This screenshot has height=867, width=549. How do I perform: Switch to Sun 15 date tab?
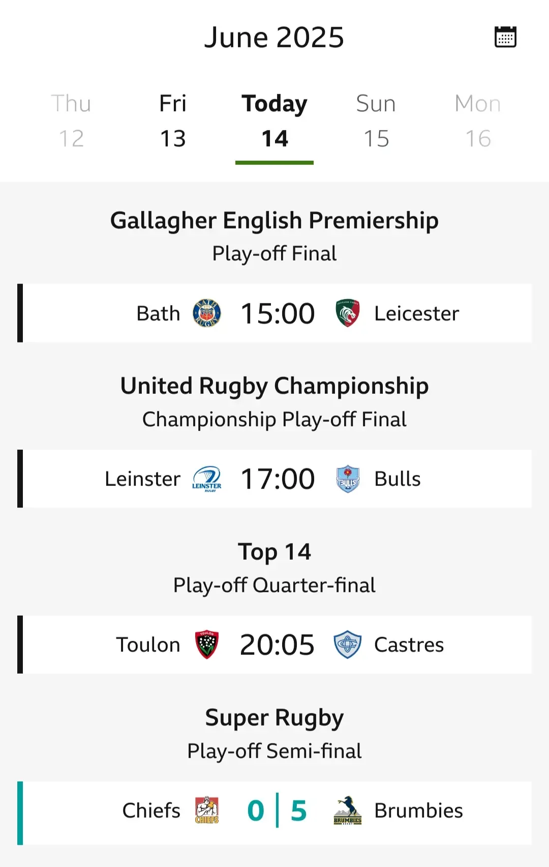click(376, 121)
